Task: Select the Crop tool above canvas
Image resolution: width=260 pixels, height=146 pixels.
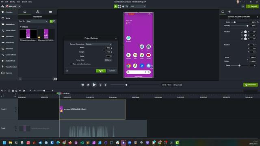Action: coord(127,6)
